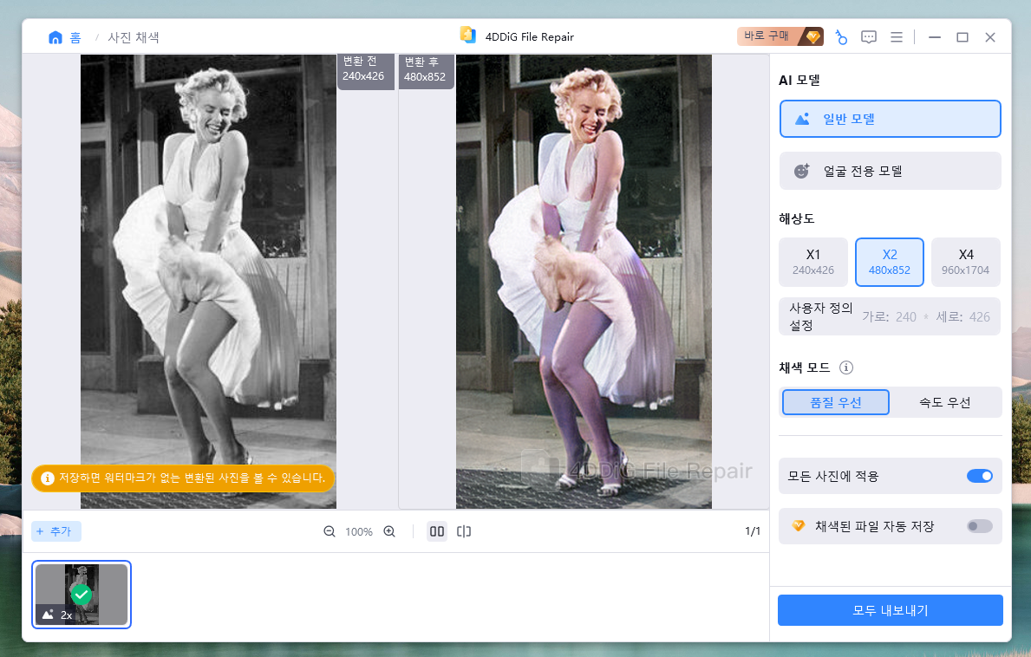The height and width of the screenshot is (657, 1031).
Task: Open the feedback chat icon
Action: pos(869,37)
